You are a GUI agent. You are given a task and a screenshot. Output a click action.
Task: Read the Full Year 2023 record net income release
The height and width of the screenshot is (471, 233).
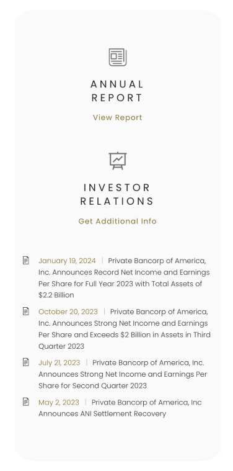point(124,278)
